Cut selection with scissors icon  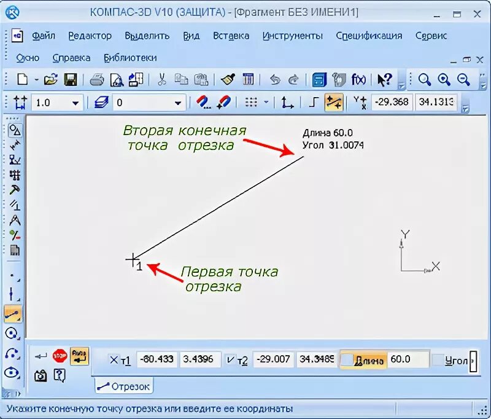point(161,80)
